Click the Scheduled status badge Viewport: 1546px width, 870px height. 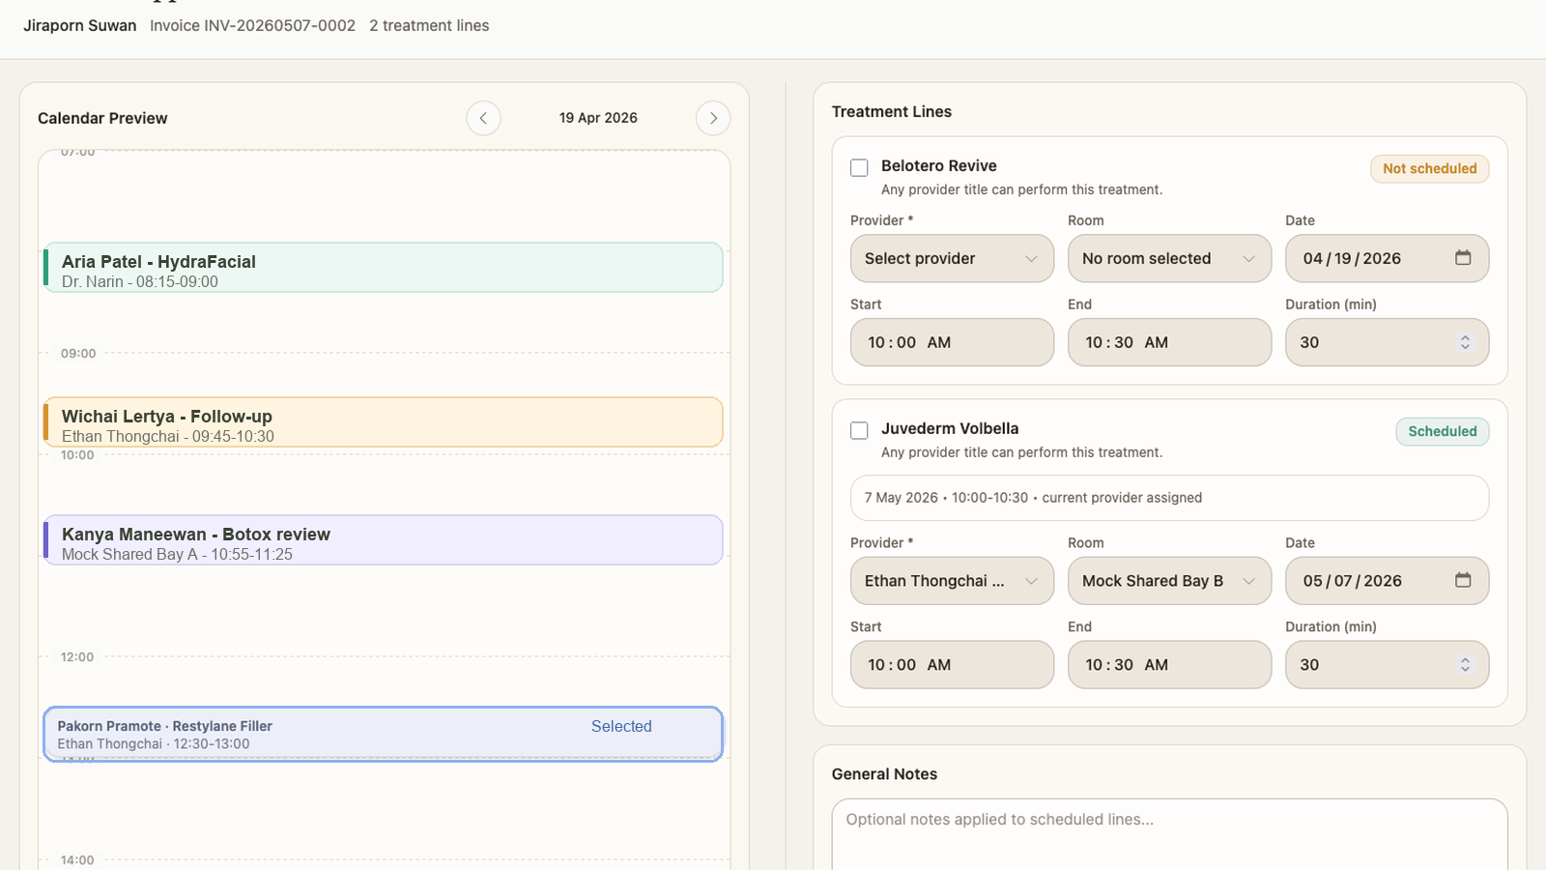(1442, 431)
